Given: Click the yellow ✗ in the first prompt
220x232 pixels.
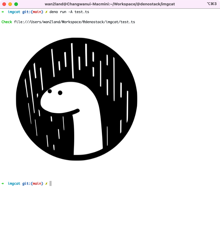Looking at the screenshot, I should pos(46,12).
